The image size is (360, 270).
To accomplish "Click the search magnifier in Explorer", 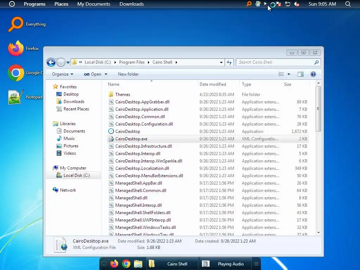I will [x=316, y=62].
